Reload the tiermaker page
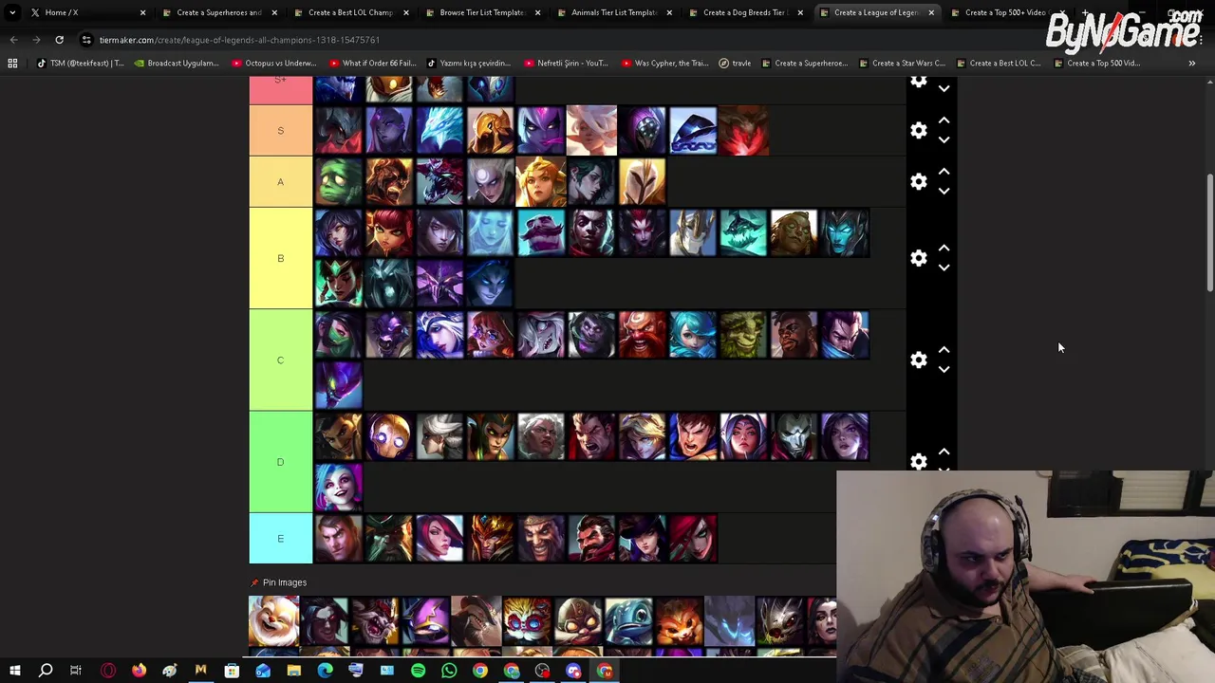Image resolution: width=1215 pixels, height=683 pixels. point(59,40)
